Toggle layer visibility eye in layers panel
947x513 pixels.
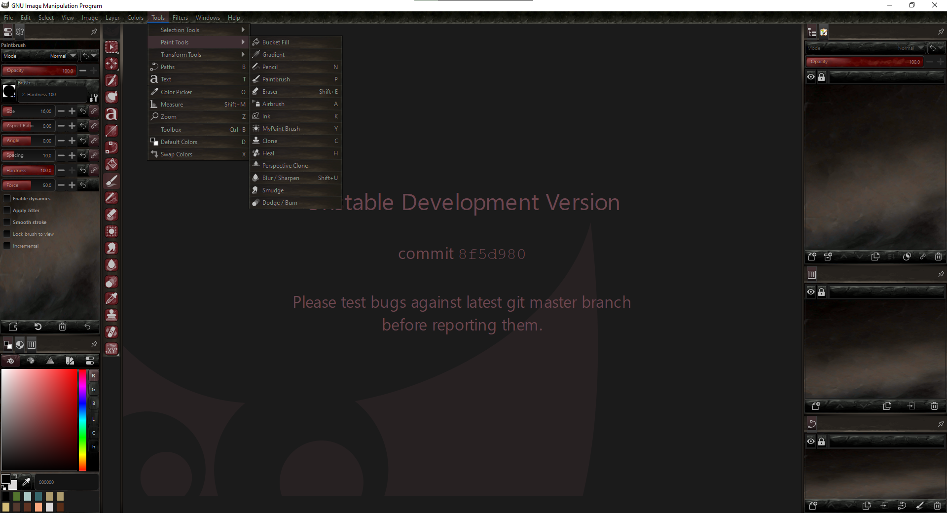(x=810, y=76)
